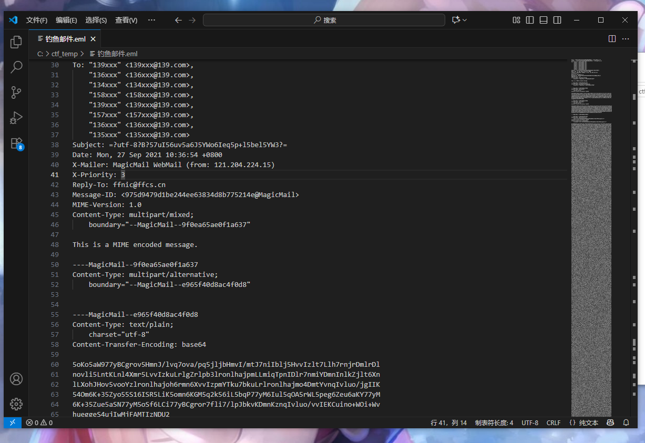Open the Run and Debug view

(x=16, y=118)
